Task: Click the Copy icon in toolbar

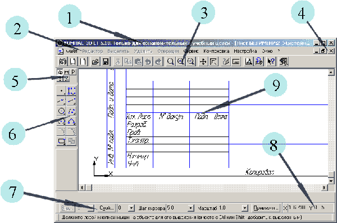Action: [128, 62]
